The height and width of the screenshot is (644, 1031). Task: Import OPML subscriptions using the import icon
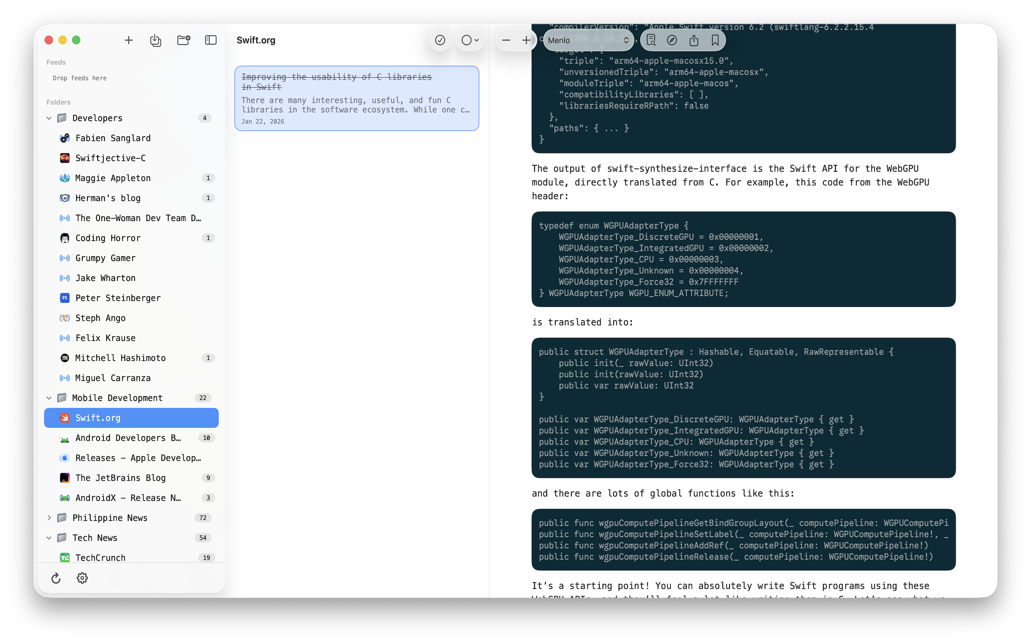155,40
